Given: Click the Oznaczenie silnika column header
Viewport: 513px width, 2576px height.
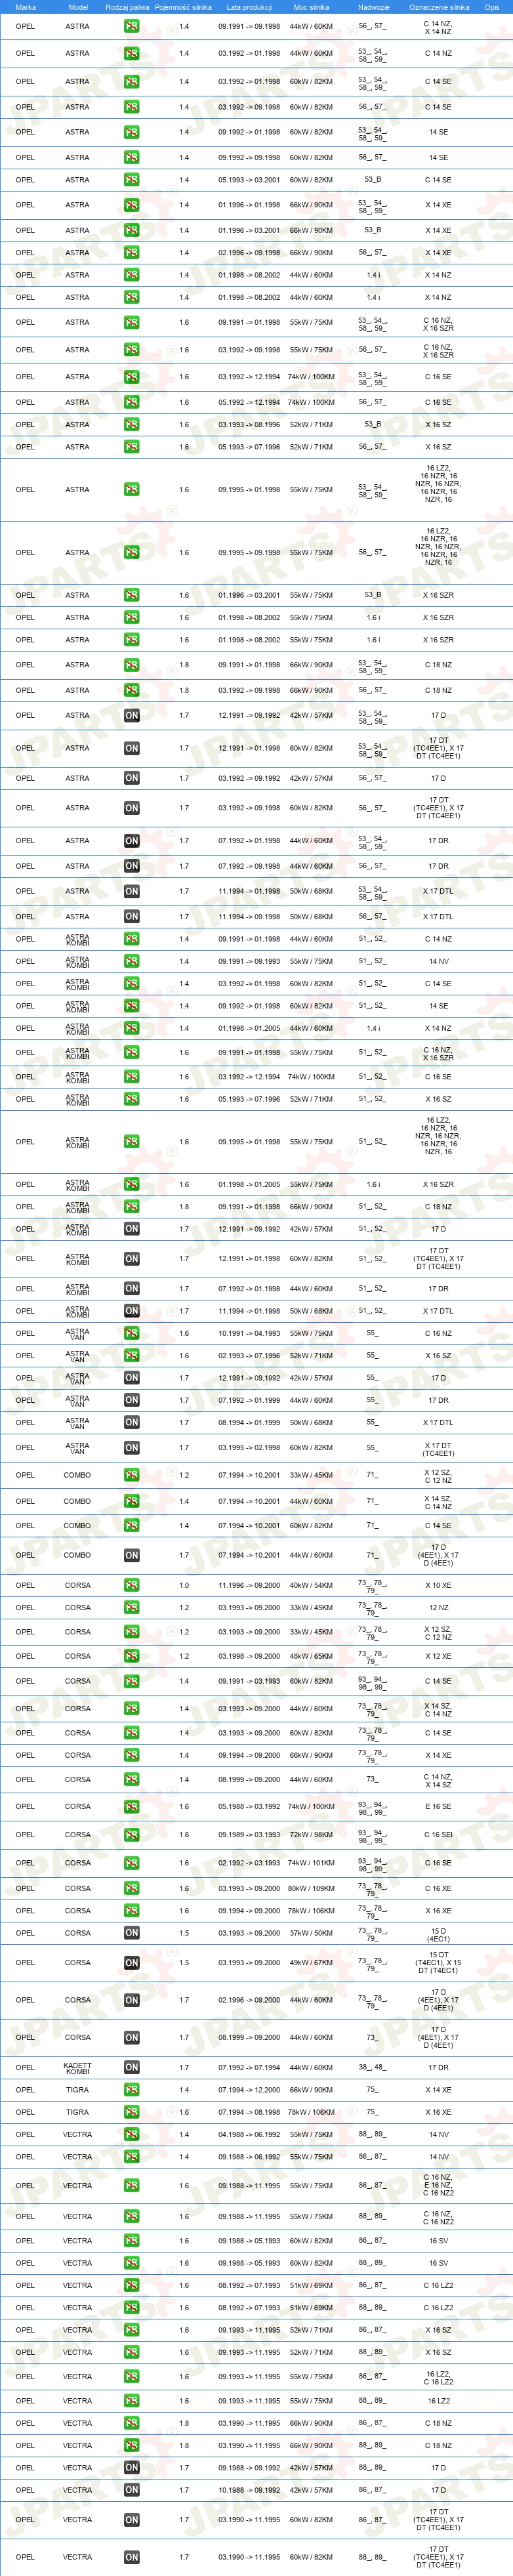Looking at the screenshot, I should (x=439, y=7).
